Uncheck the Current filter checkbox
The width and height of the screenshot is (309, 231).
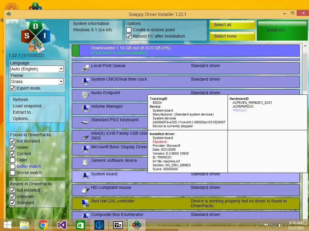(13, 154)
